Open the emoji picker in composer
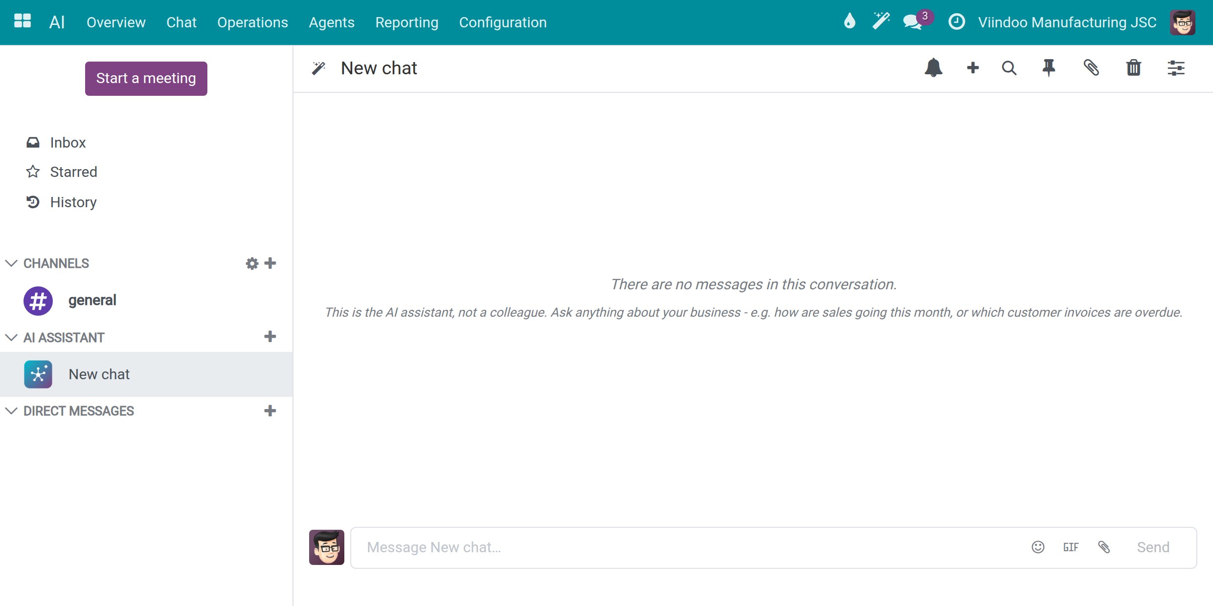The height and width of the screenshot is (606, 1213). pos(1038,547)
